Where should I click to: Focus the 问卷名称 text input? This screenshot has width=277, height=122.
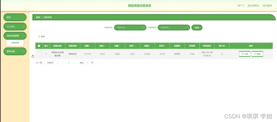tap(130, 27)
